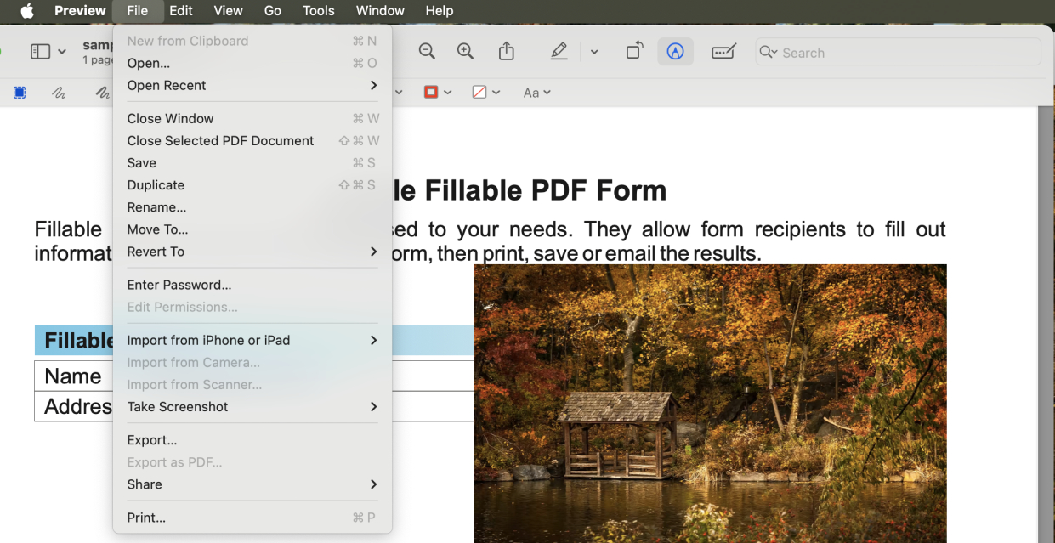Open the Tools menu

tap(318, 11)
